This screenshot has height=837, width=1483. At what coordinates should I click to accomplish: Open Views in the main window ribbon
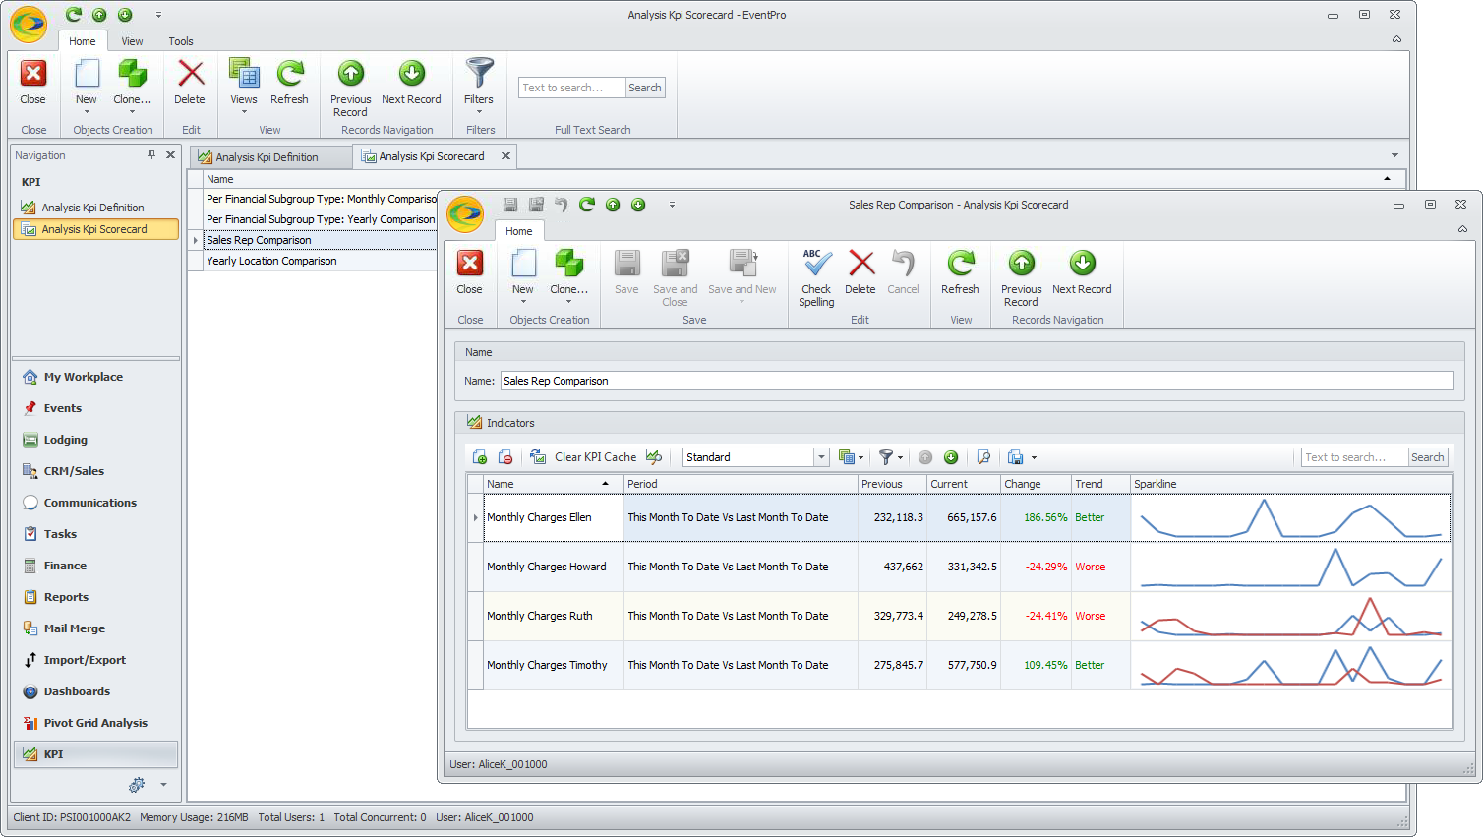click(244, 85)
